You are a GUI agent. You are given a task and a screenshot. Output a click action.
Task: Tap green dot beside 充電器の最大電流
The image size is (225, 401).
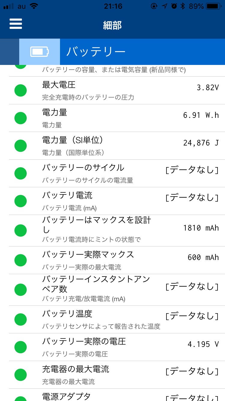[21, 375]
